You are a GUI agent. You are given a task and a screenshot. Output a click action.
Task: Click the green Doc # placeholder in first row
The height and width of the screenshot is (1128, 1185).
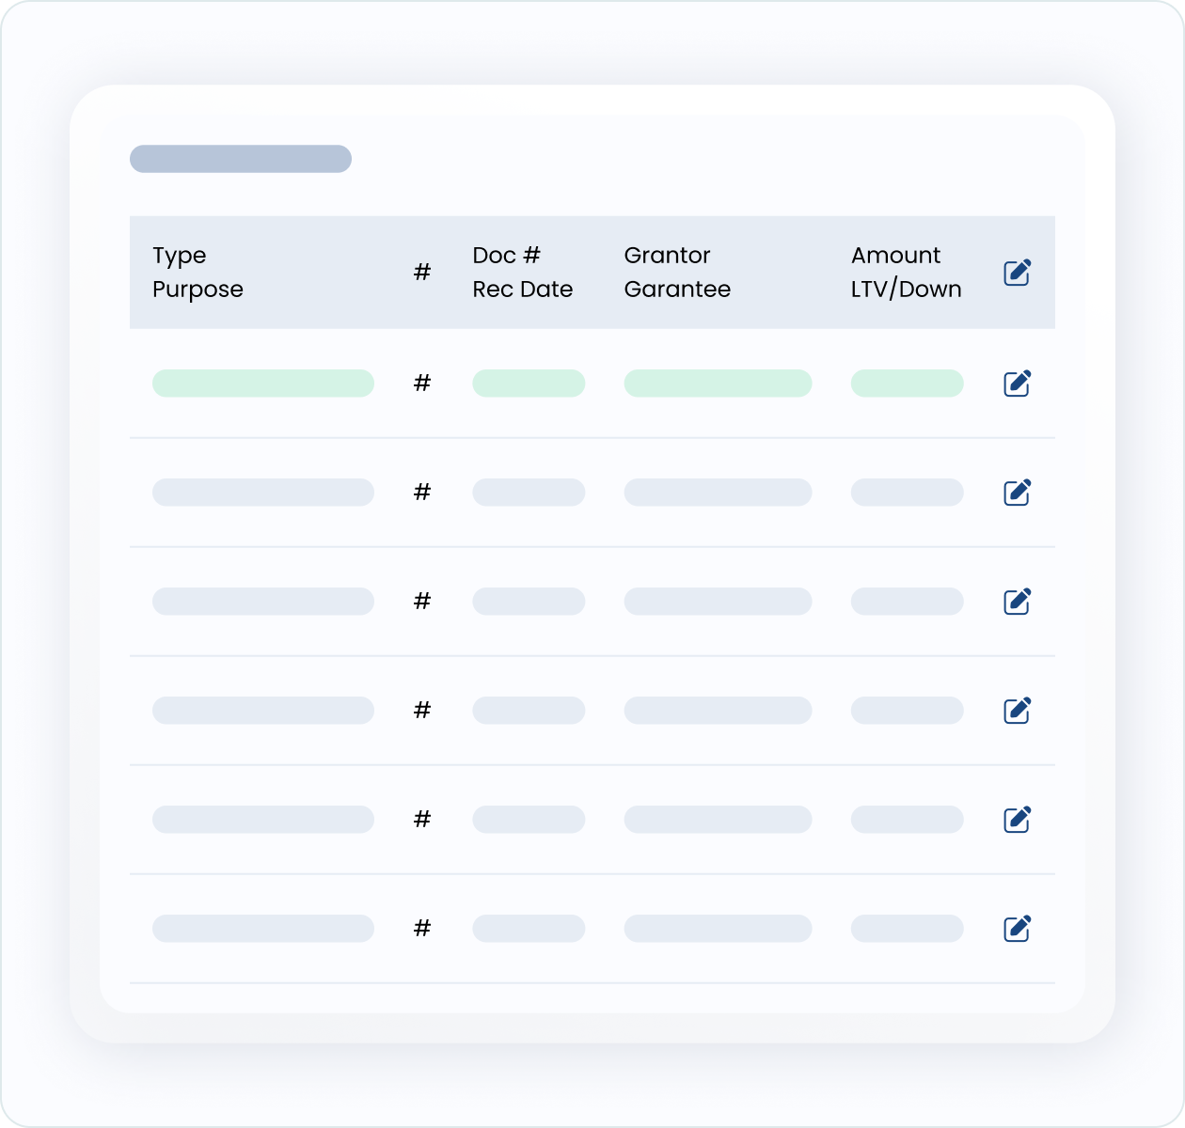pyautogui.click(x=529, y=384)
